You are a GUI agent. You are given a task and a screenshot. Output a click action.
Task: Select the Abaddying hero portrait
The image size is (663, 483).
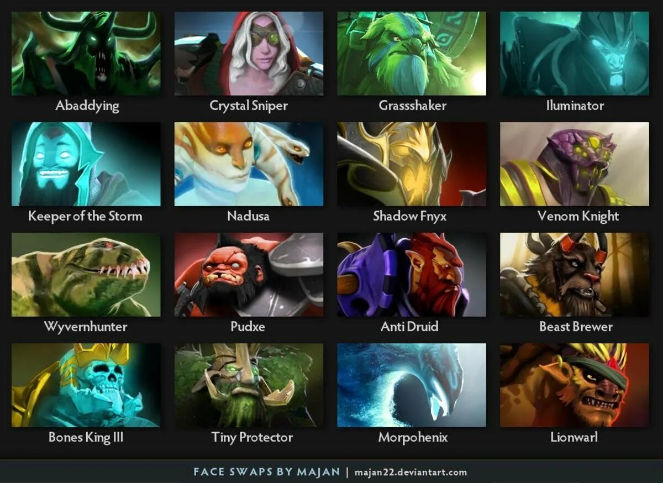pos(86,54)
